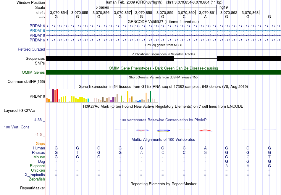Viewport: 281px width, 195px height.
Task: Click the faded C base in the Mouse row
Action: (x=248, y=157)
